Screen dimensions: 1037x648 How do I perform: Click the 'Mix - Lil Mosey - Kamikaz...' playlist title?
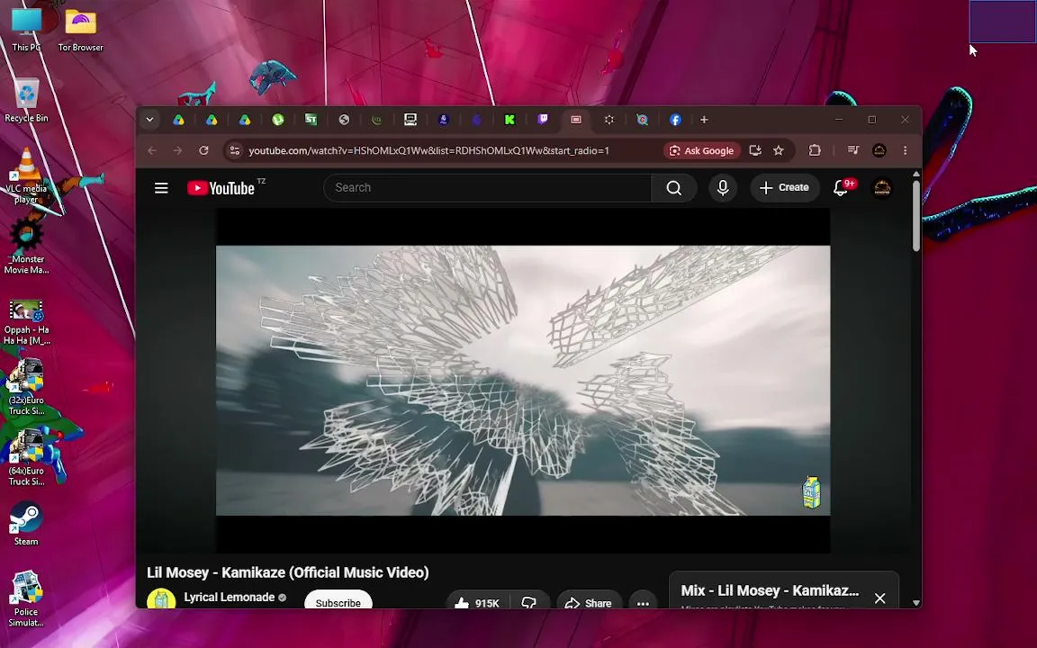point(770,590)
